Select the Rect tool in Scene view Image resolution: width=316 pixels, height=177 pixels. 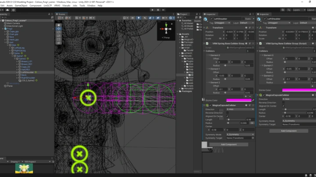(x=59, y=39)
